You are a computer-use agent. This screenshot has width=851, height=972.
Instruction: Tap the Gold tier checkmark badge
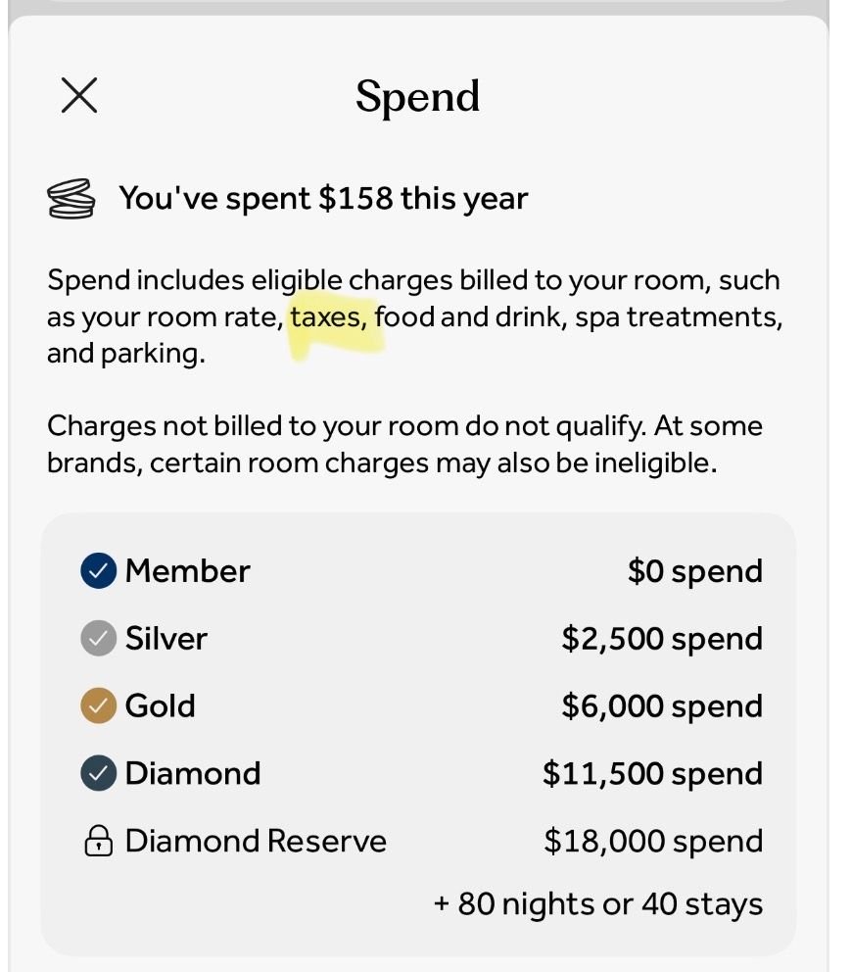click(98, 705)
